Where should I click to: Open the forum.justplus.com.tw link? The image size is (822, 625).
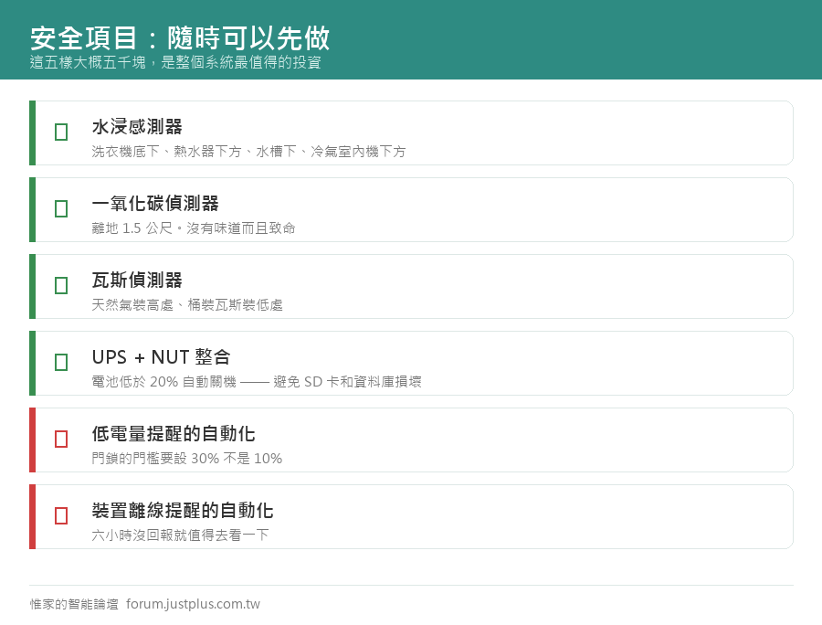point(193,604)
